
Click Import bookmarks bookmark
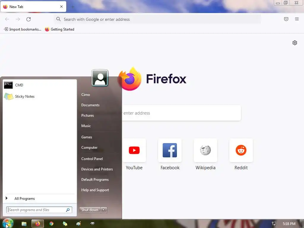(x=23, y=29)
